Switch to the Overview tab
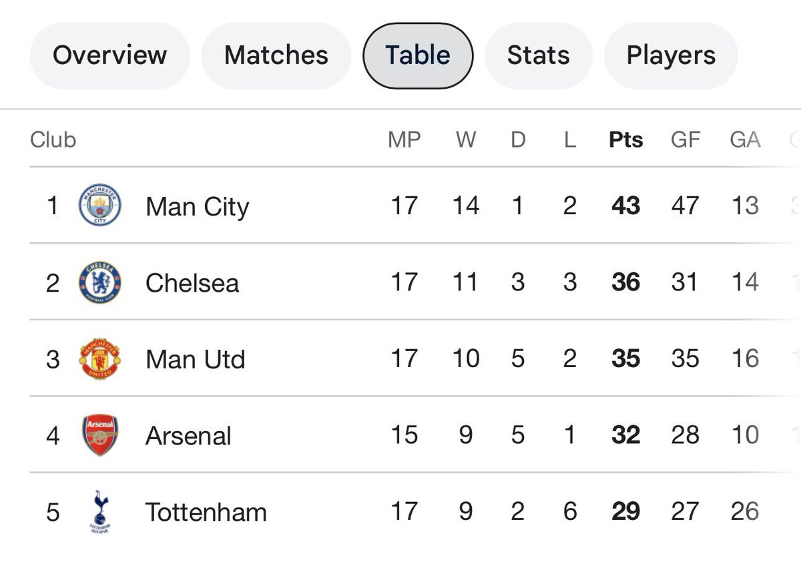 109,55
